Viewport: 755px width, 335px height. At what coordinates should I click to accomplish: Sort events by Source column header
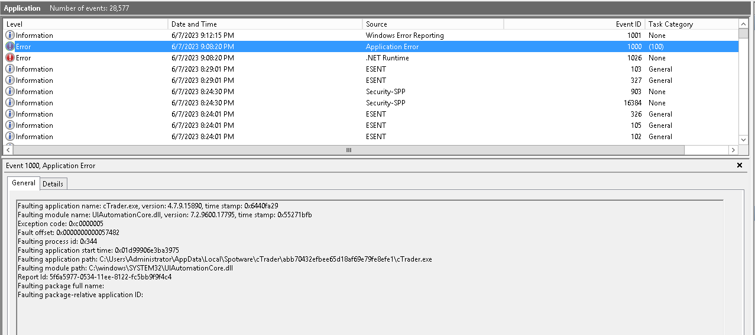433,24
